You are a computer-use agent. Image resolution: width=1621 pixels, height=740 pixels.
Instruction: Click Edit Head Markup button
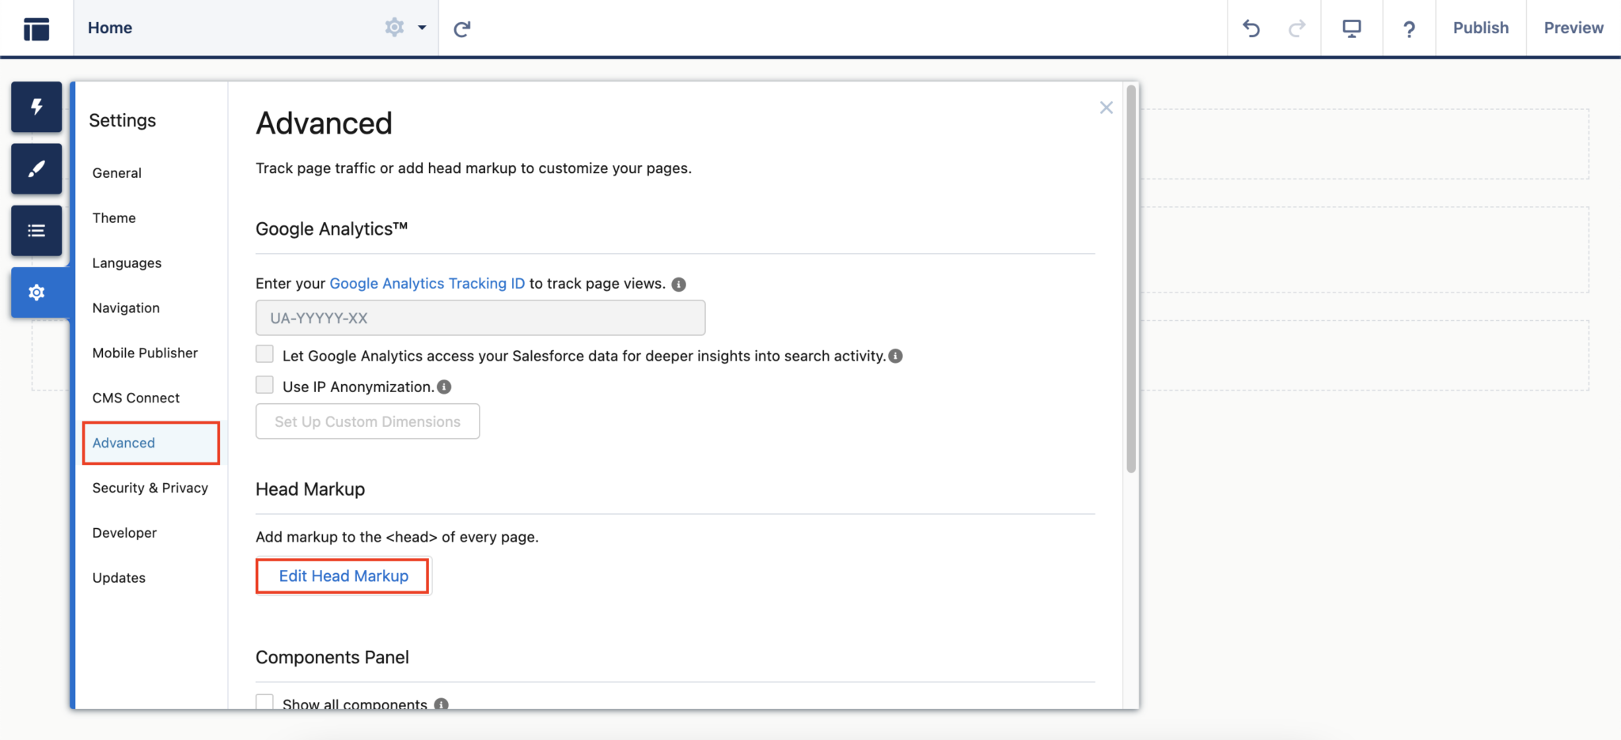(344, 576)
